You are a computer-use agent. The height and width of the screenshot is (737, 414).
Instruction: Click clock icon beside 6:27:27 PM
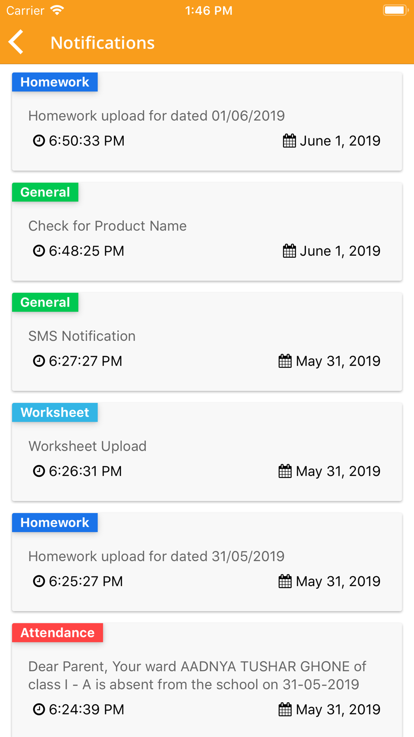39,361
